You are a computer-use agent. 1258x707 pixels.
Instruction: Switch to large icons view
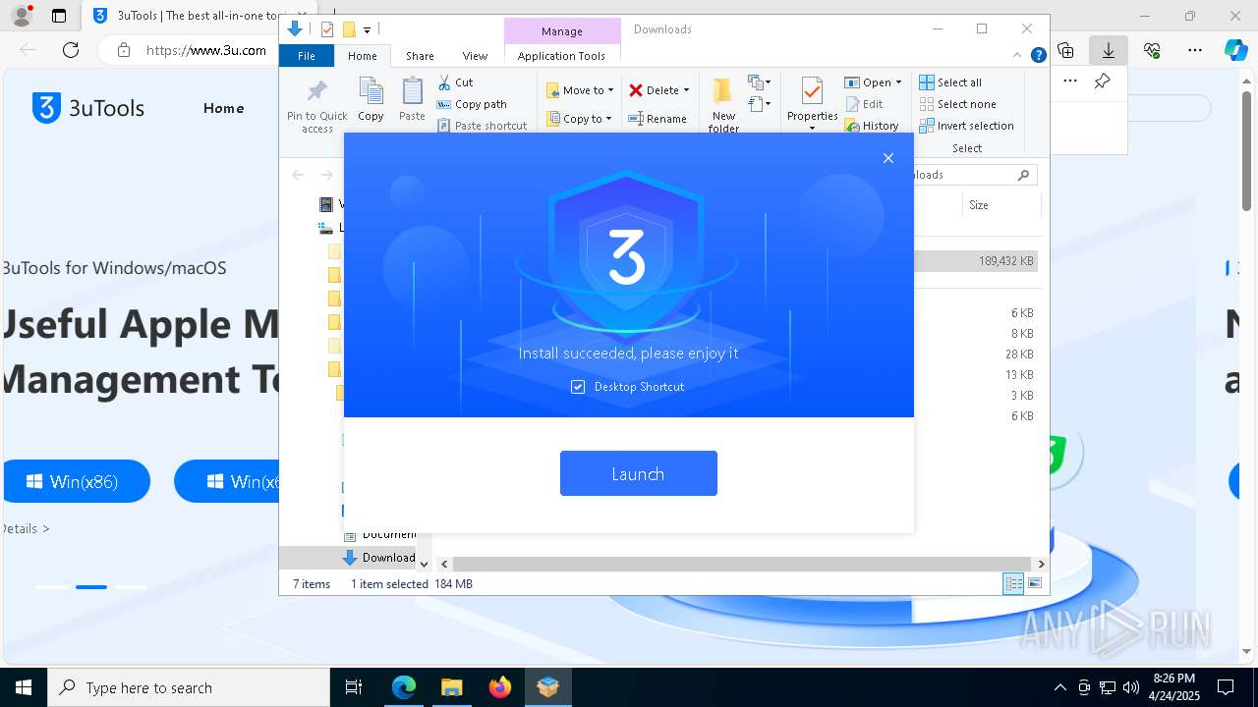(x=1035, y=583)
